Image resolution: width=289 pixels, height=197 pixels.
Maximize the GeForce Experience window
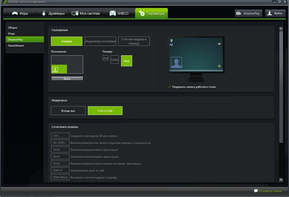[279, 2]
